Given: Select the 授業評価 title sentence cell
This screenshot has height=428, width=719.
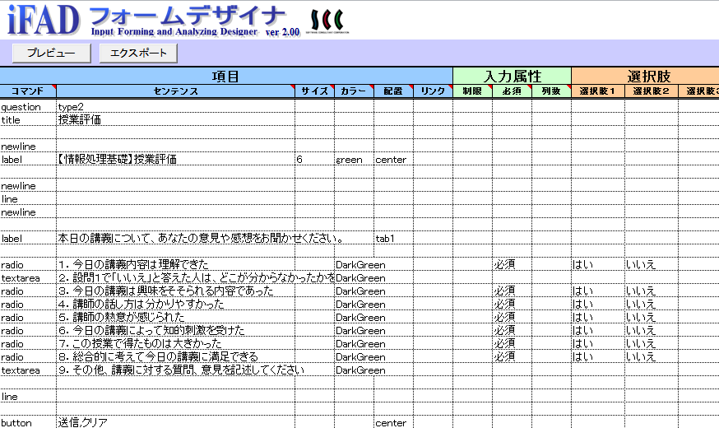Looking at the screenshot, I should pos(175,120).
